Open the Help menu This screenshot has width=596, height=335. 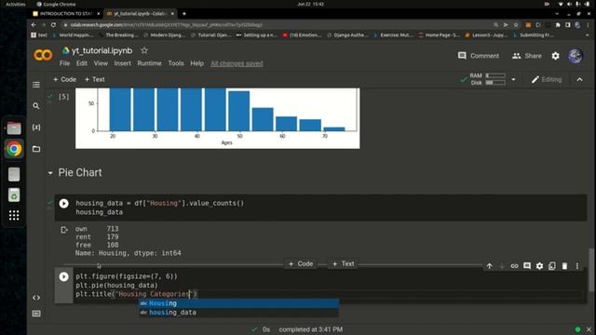(x=196, y=63)
